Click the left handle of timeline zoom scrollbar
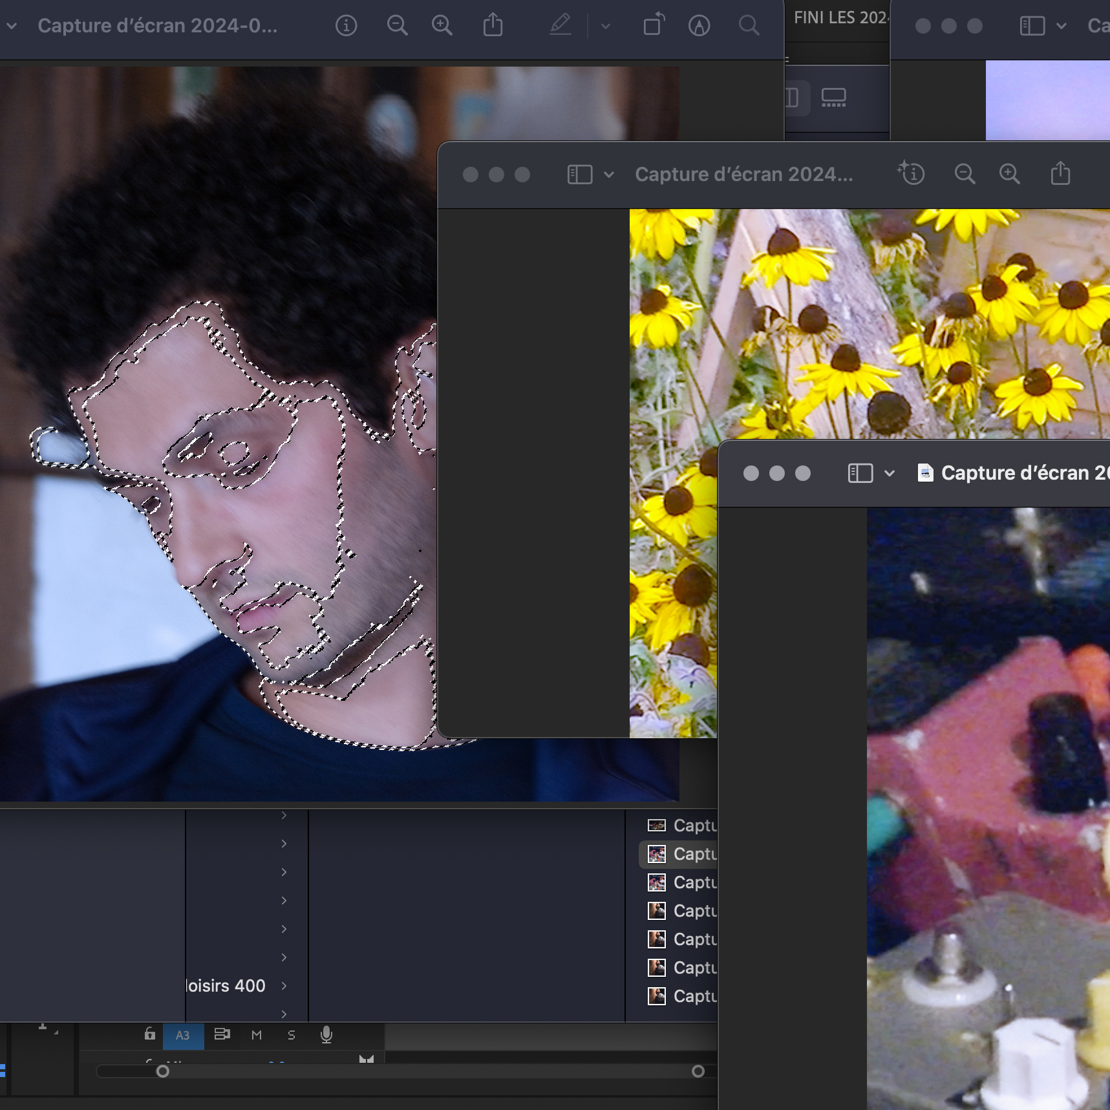This screenshot has width=1110, height=1110. (x=163, y=1071)
